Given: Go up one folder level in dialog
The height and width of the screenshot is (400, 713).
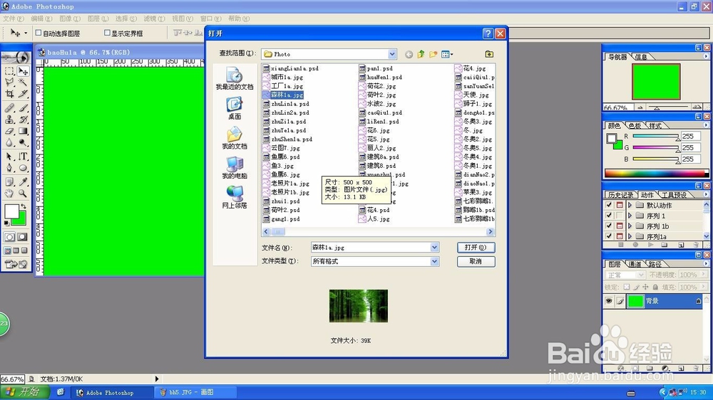Looking at the screenshot, I should click(x=421, y=54).
